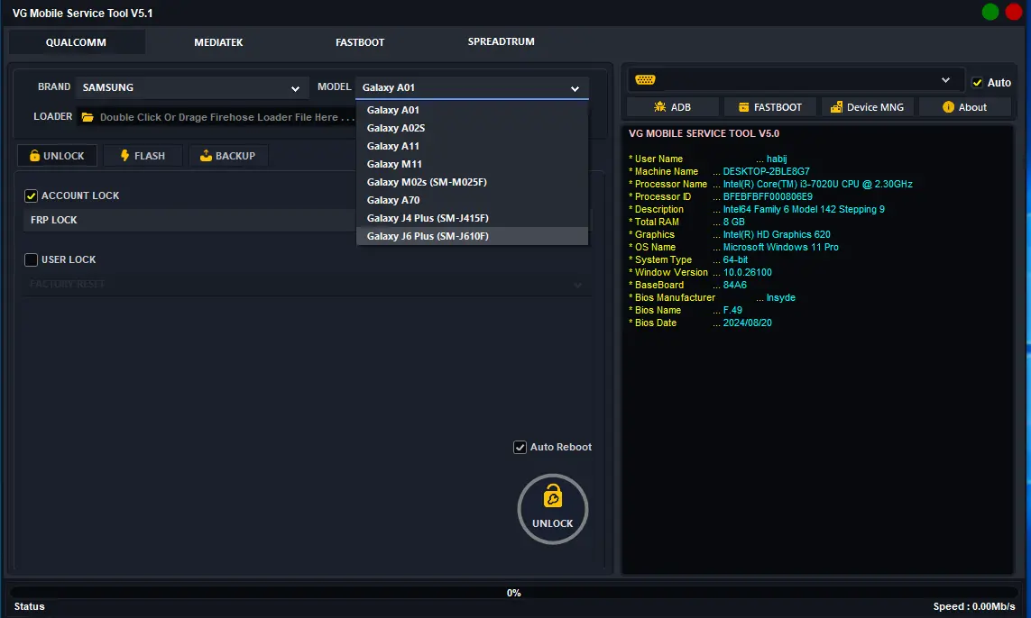This screenshot has width=1031, height=618.
Task: Select Galaxy J4 Plus (SM-J415F)
Action: [x=472, y=218]
